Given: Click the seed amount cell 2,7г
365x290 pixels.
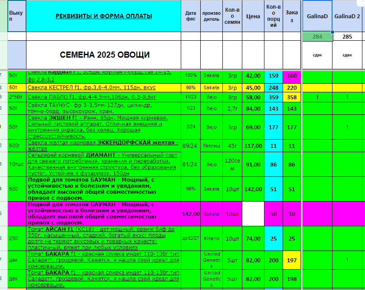Looking at the screenshot, I should tap(232, 108).
